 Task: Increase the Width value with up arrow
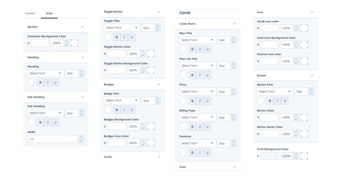tap(81, 137)
